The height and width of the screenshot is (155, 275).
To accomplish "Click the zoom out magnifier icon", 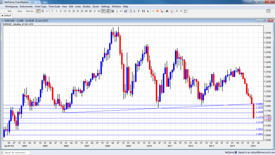I will click(181, 11).
